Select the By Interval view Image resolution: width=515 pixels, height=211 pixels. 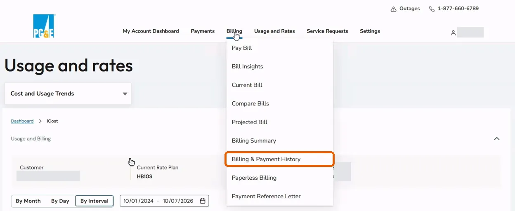point(94,201)
